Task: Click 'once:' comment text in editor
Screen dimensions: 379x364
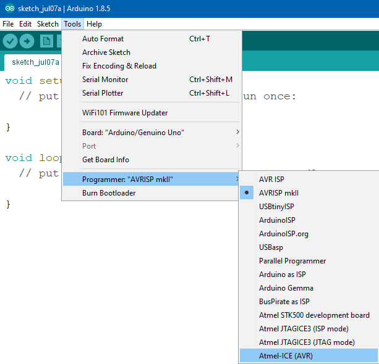Action: (x=279, y=96)
